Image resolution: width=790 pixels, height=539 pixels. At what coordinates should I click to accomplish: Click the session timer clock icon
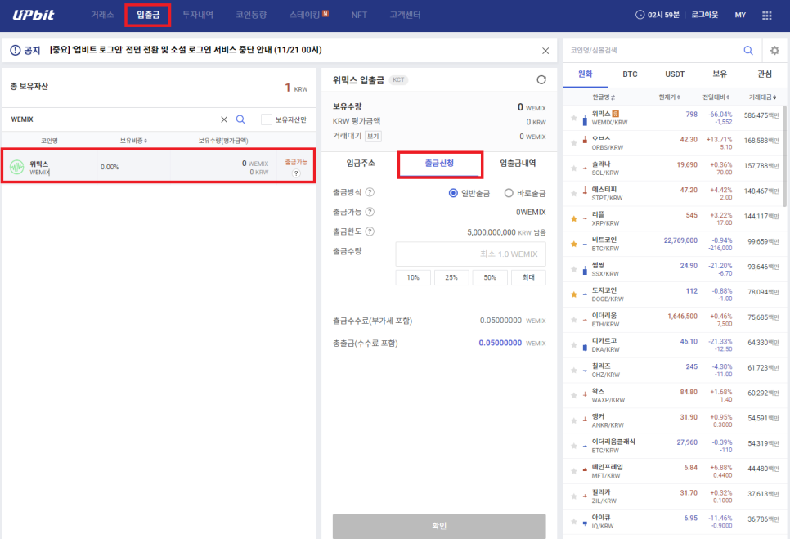640,15
